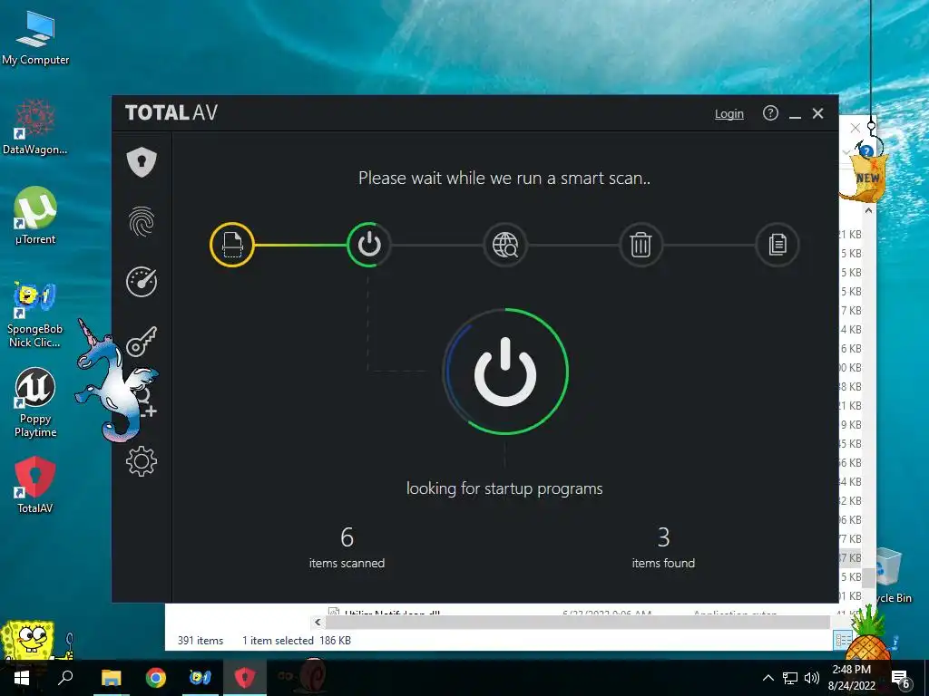Switch to SpongeBob app in taskbar
The image size is (929, 696).
click(200, 678)
